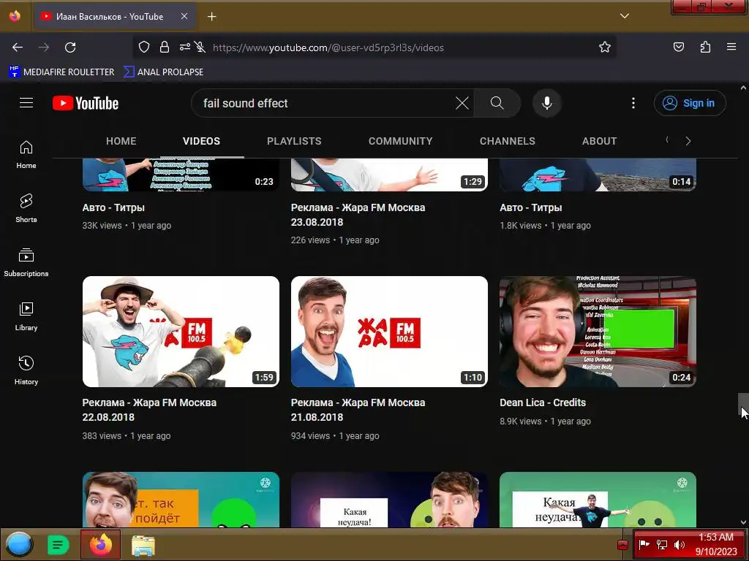This screenshot has width=749, height=561.
Task: Open YouTube settings three-dot menu
Action: pyautogui.click(x=633, y=103)
